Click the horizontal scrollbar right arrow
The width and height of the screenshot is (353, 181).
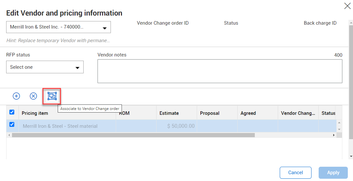(334, 135)
